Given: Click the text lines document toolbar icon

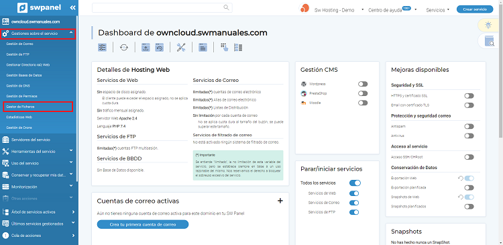Looking at the screenshot, I should tap(203, 48).
